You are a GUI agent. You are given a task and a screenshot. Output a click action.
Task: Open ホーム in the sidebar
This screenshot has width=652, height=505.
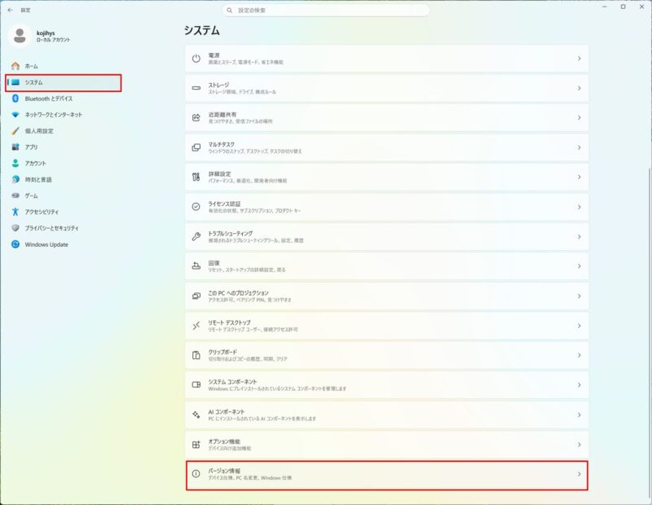point(64,66)
